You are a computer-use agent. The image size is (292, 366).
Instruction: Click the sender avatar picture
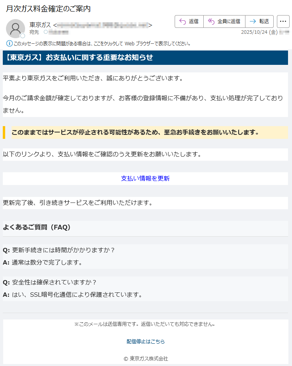click(16, 29)
